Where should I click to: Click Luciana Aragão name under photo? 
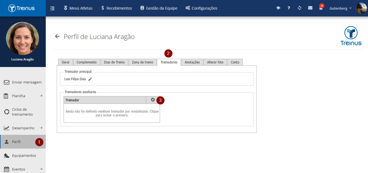(x=22, y=59)
